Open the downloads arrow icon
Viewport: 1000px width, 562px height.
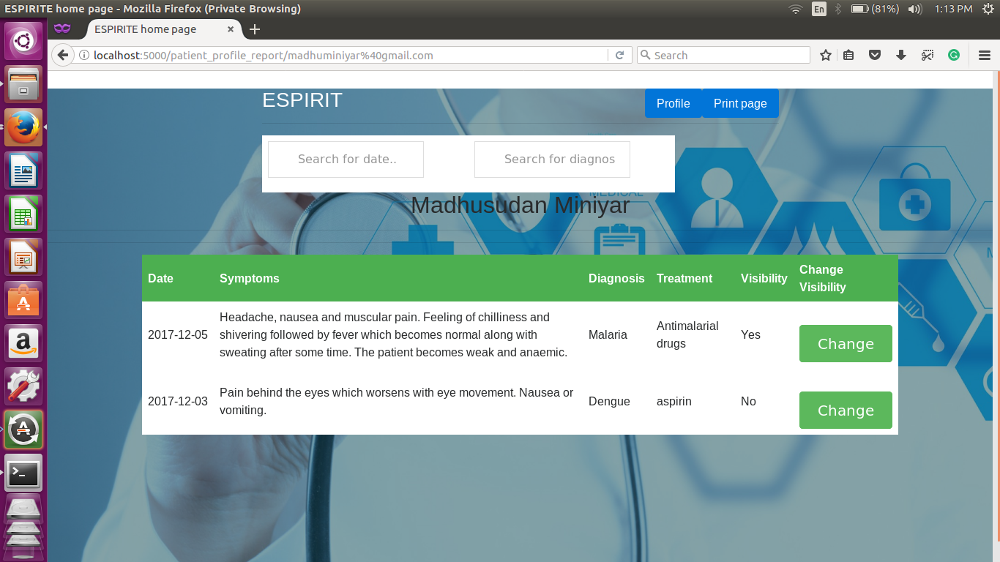tap(901, 55)
